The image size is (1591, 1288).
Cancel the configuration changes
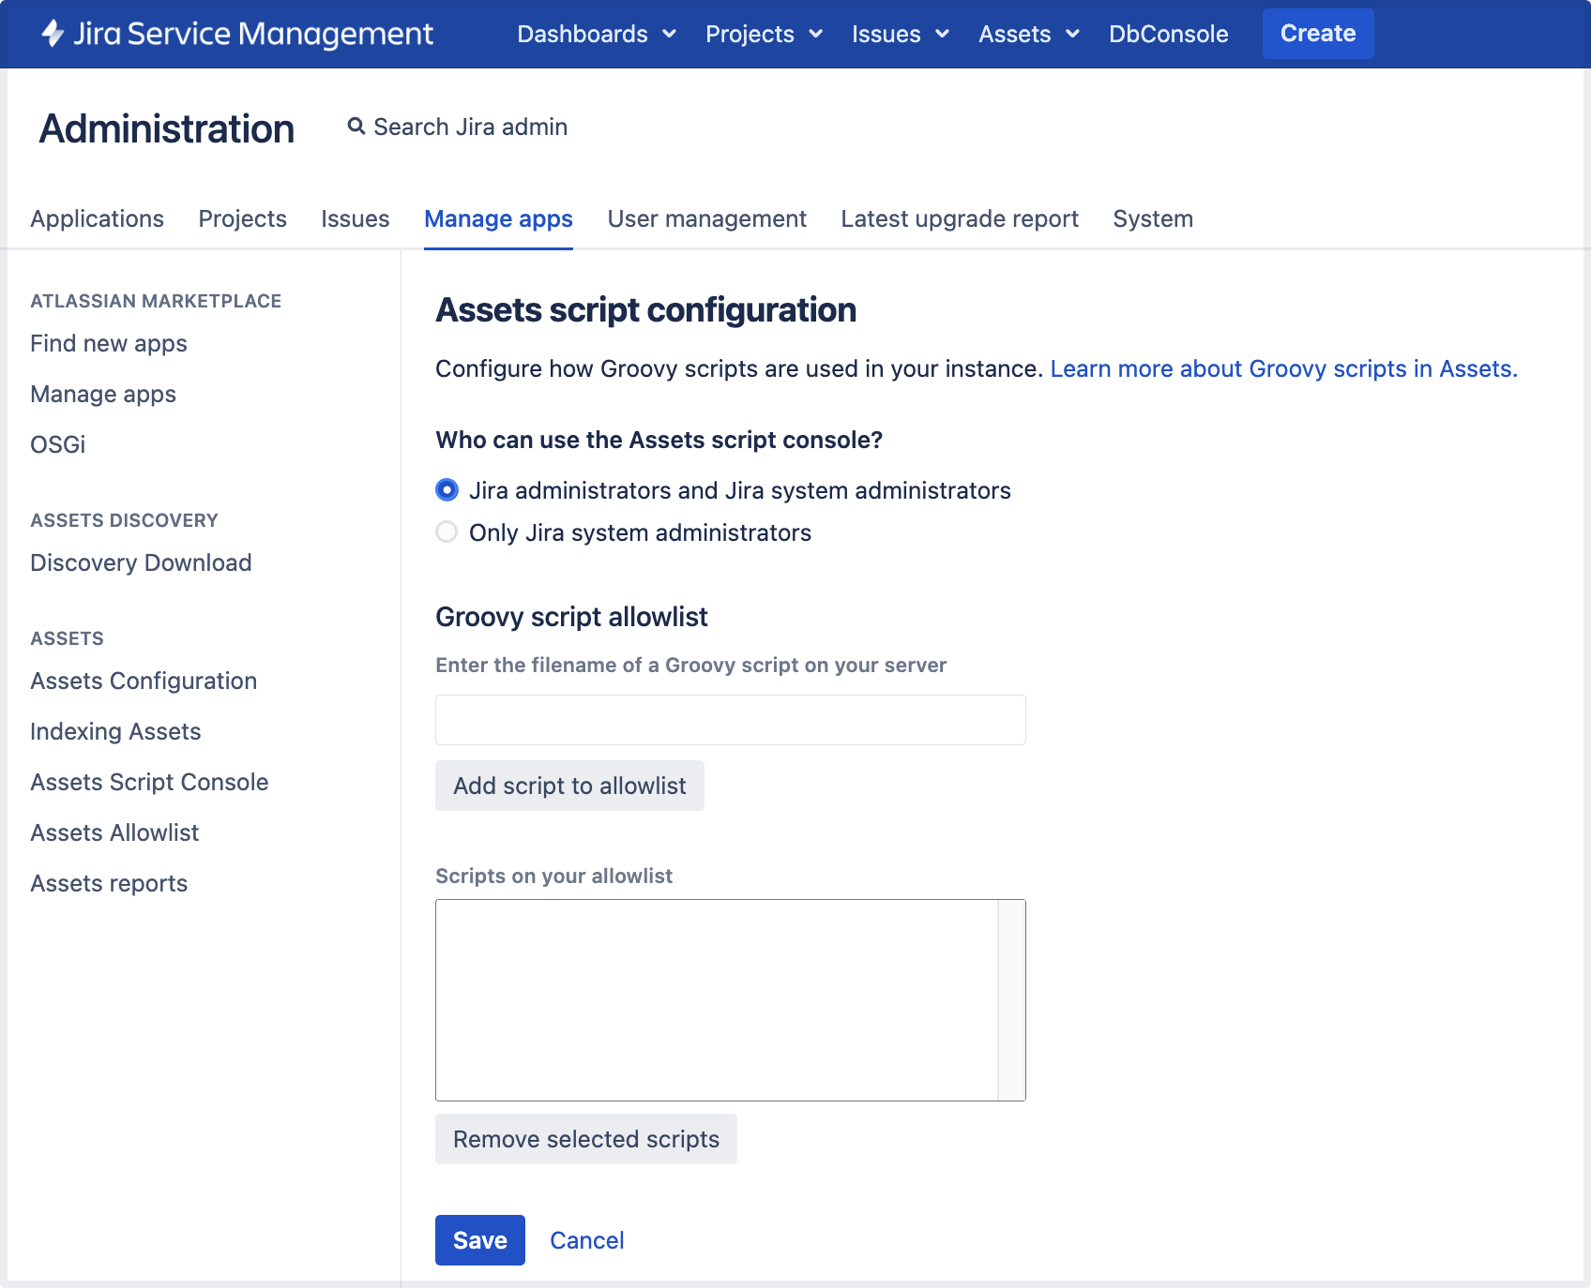587,1240
